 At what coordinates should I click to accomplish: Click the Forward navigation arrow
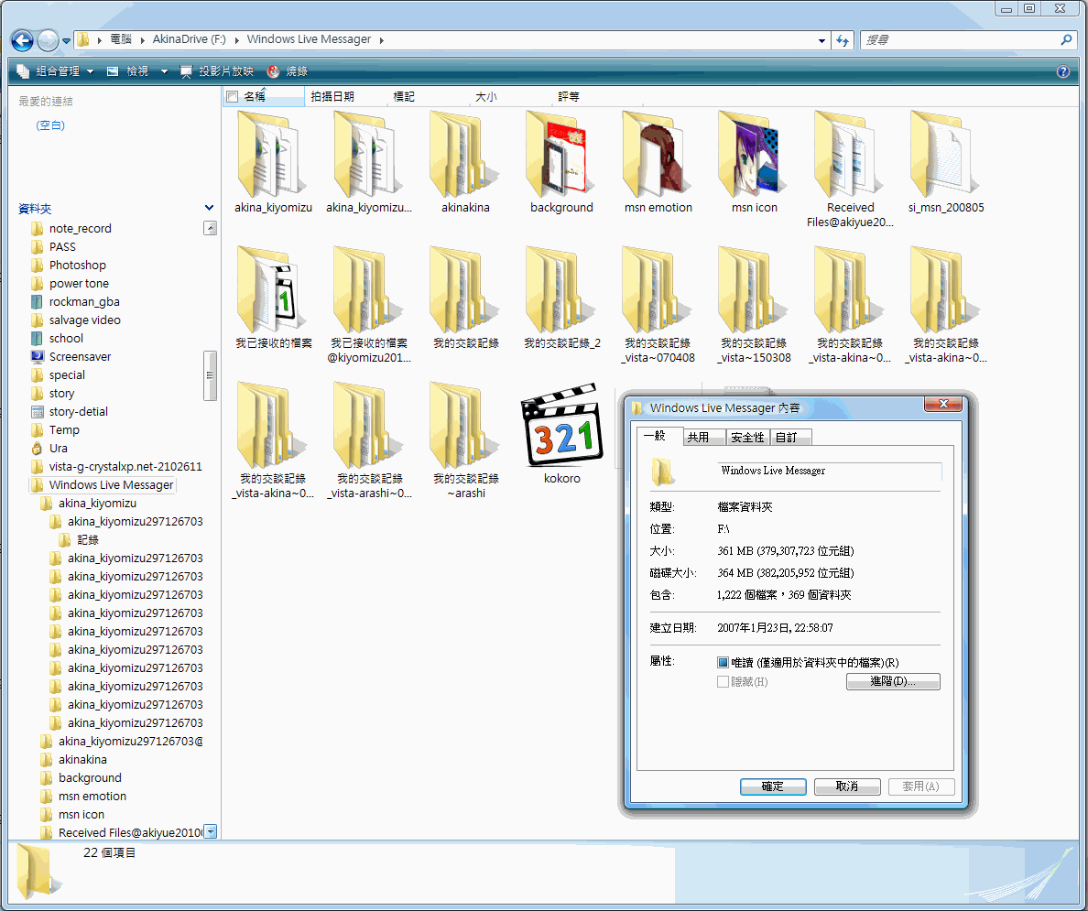[x=48, y=40]
